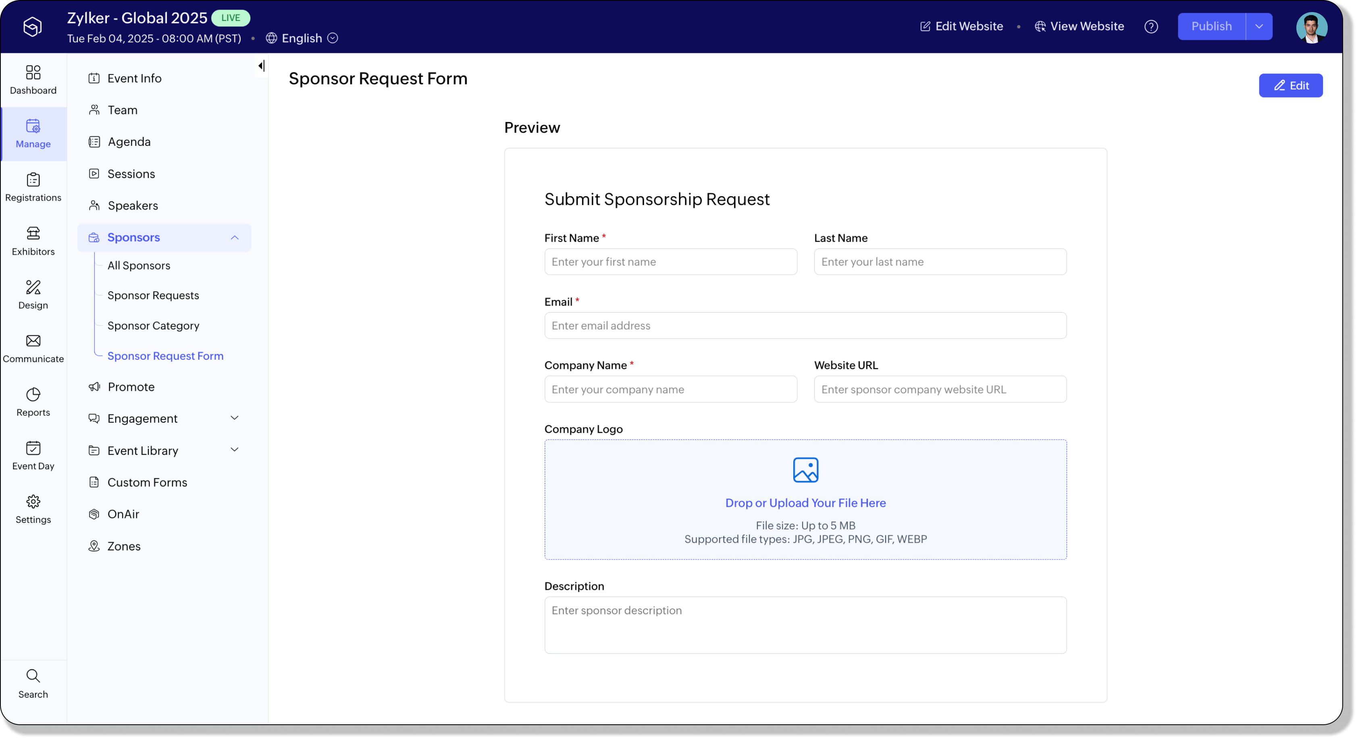The image size is (1356, 738).
Task: Collapse the Sponsors submenu
Action: (235, 238)
